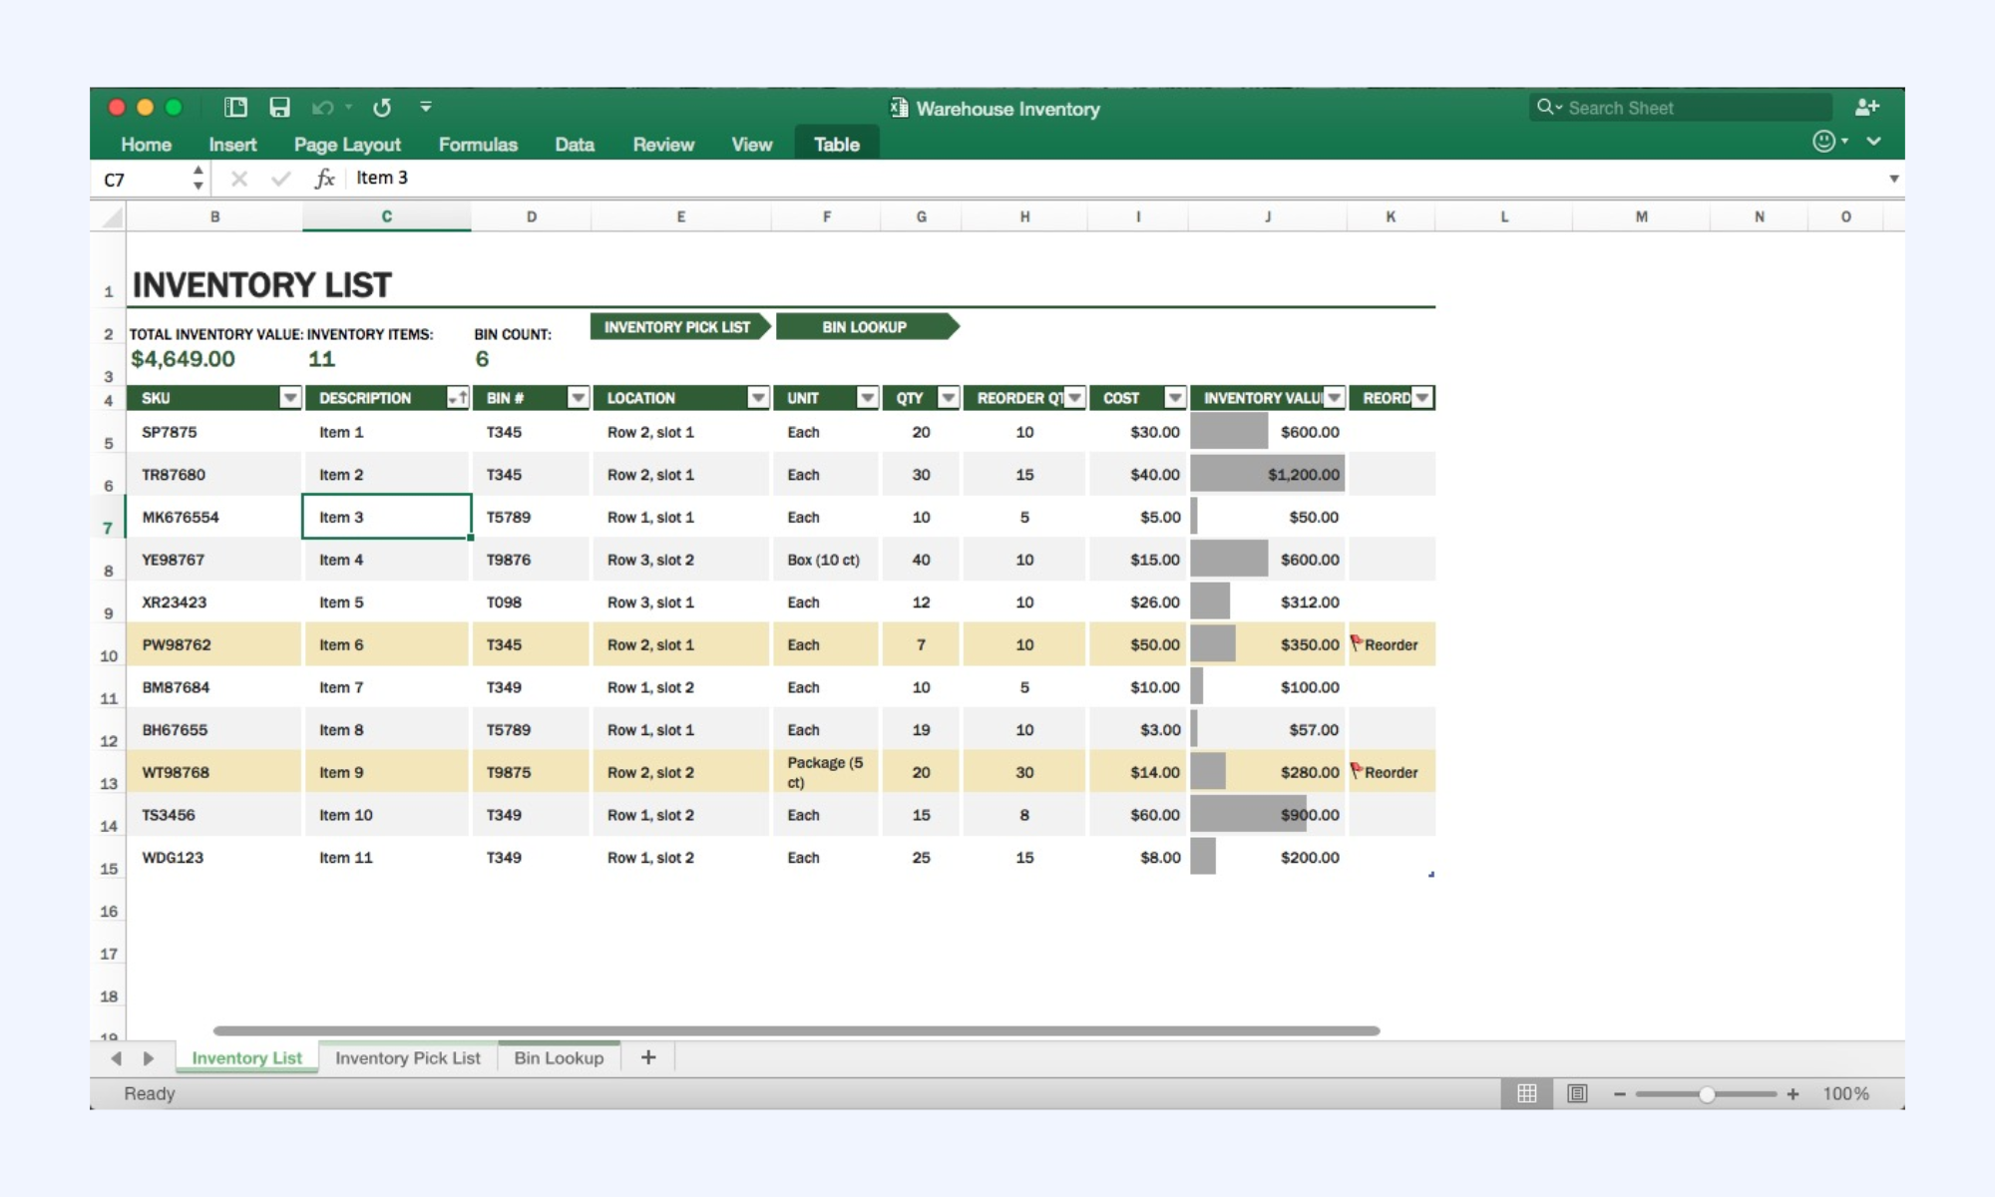Click the zoom out minus icon
Image resolution: width=1995 pixels, height=1197 pixels.
point(1620,1094)
